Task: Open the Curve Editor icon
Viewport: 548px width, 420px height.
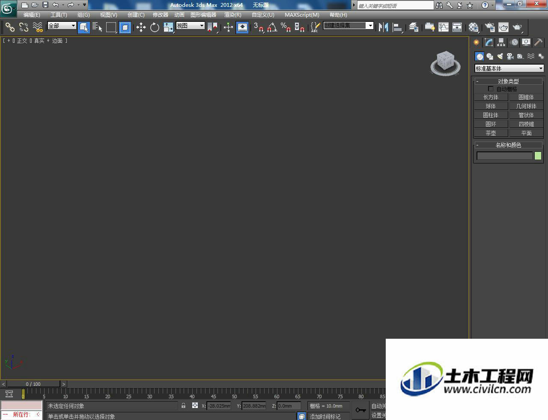Action: (x=444, y=27)
